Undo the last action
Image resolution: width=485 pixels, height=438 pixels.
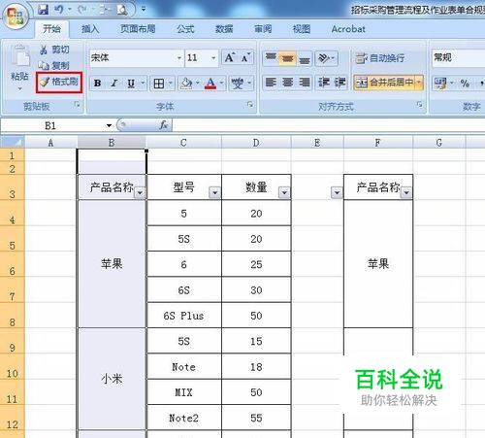(x=58, y=10)
